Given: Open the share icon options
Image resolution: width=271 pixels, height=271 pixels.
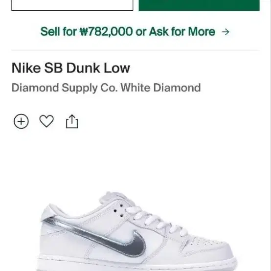Looking at the screenshot, I should click(x=72, y=121).
